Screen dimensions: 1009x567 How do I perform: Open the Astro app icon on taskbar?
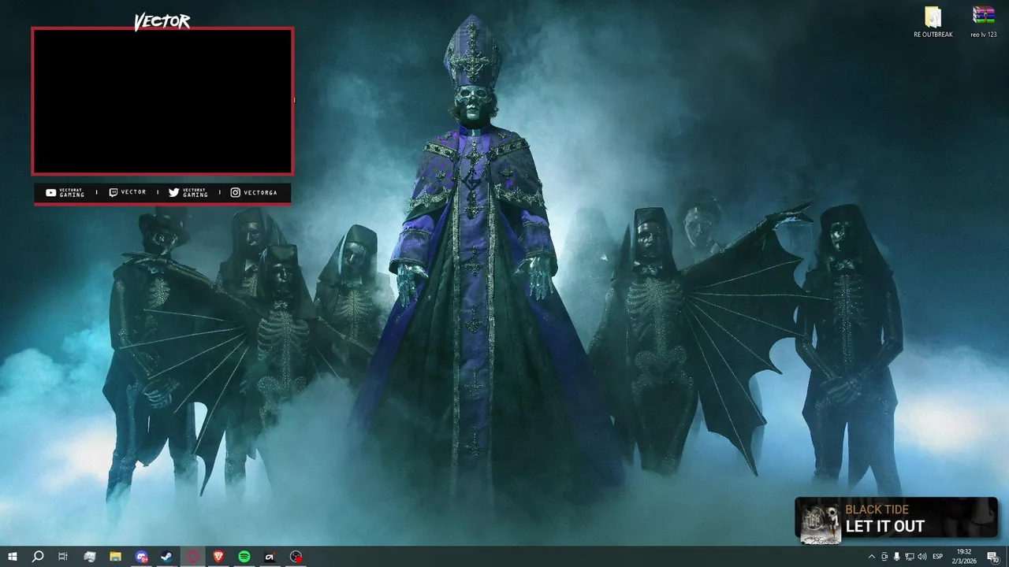click(x=270, y=557)
